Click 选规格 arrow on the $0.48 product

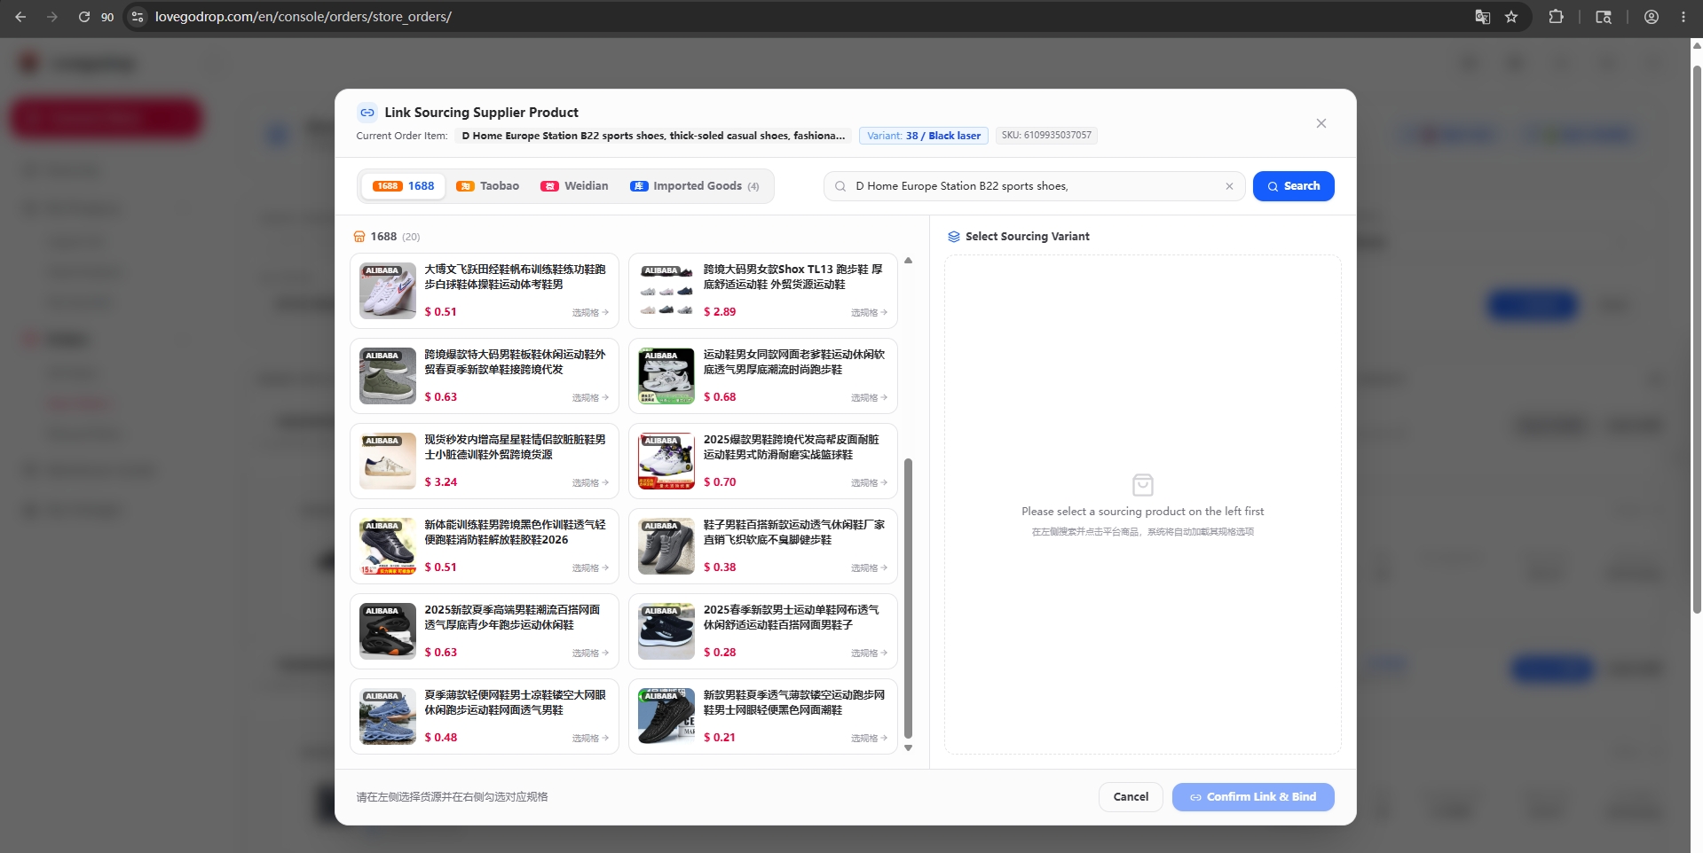point(590,739)
